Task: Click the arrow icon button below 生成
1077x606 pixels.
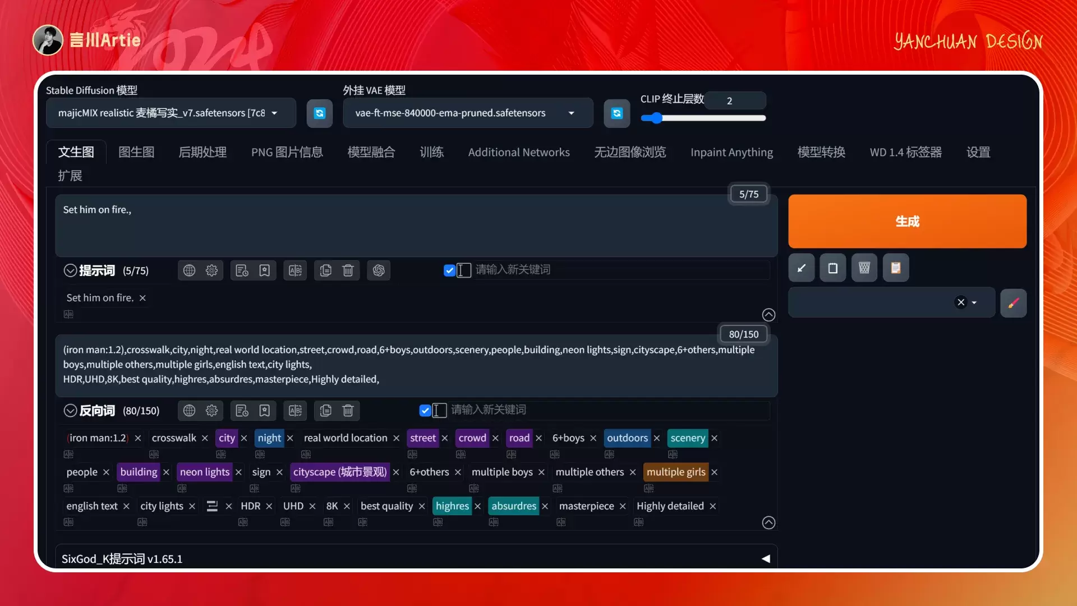Action: coord(802,268)
